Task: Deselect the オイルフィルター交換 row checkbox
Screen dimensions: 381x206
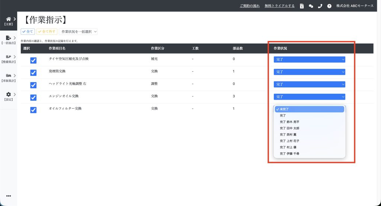Action: click(x=33, y=110)
